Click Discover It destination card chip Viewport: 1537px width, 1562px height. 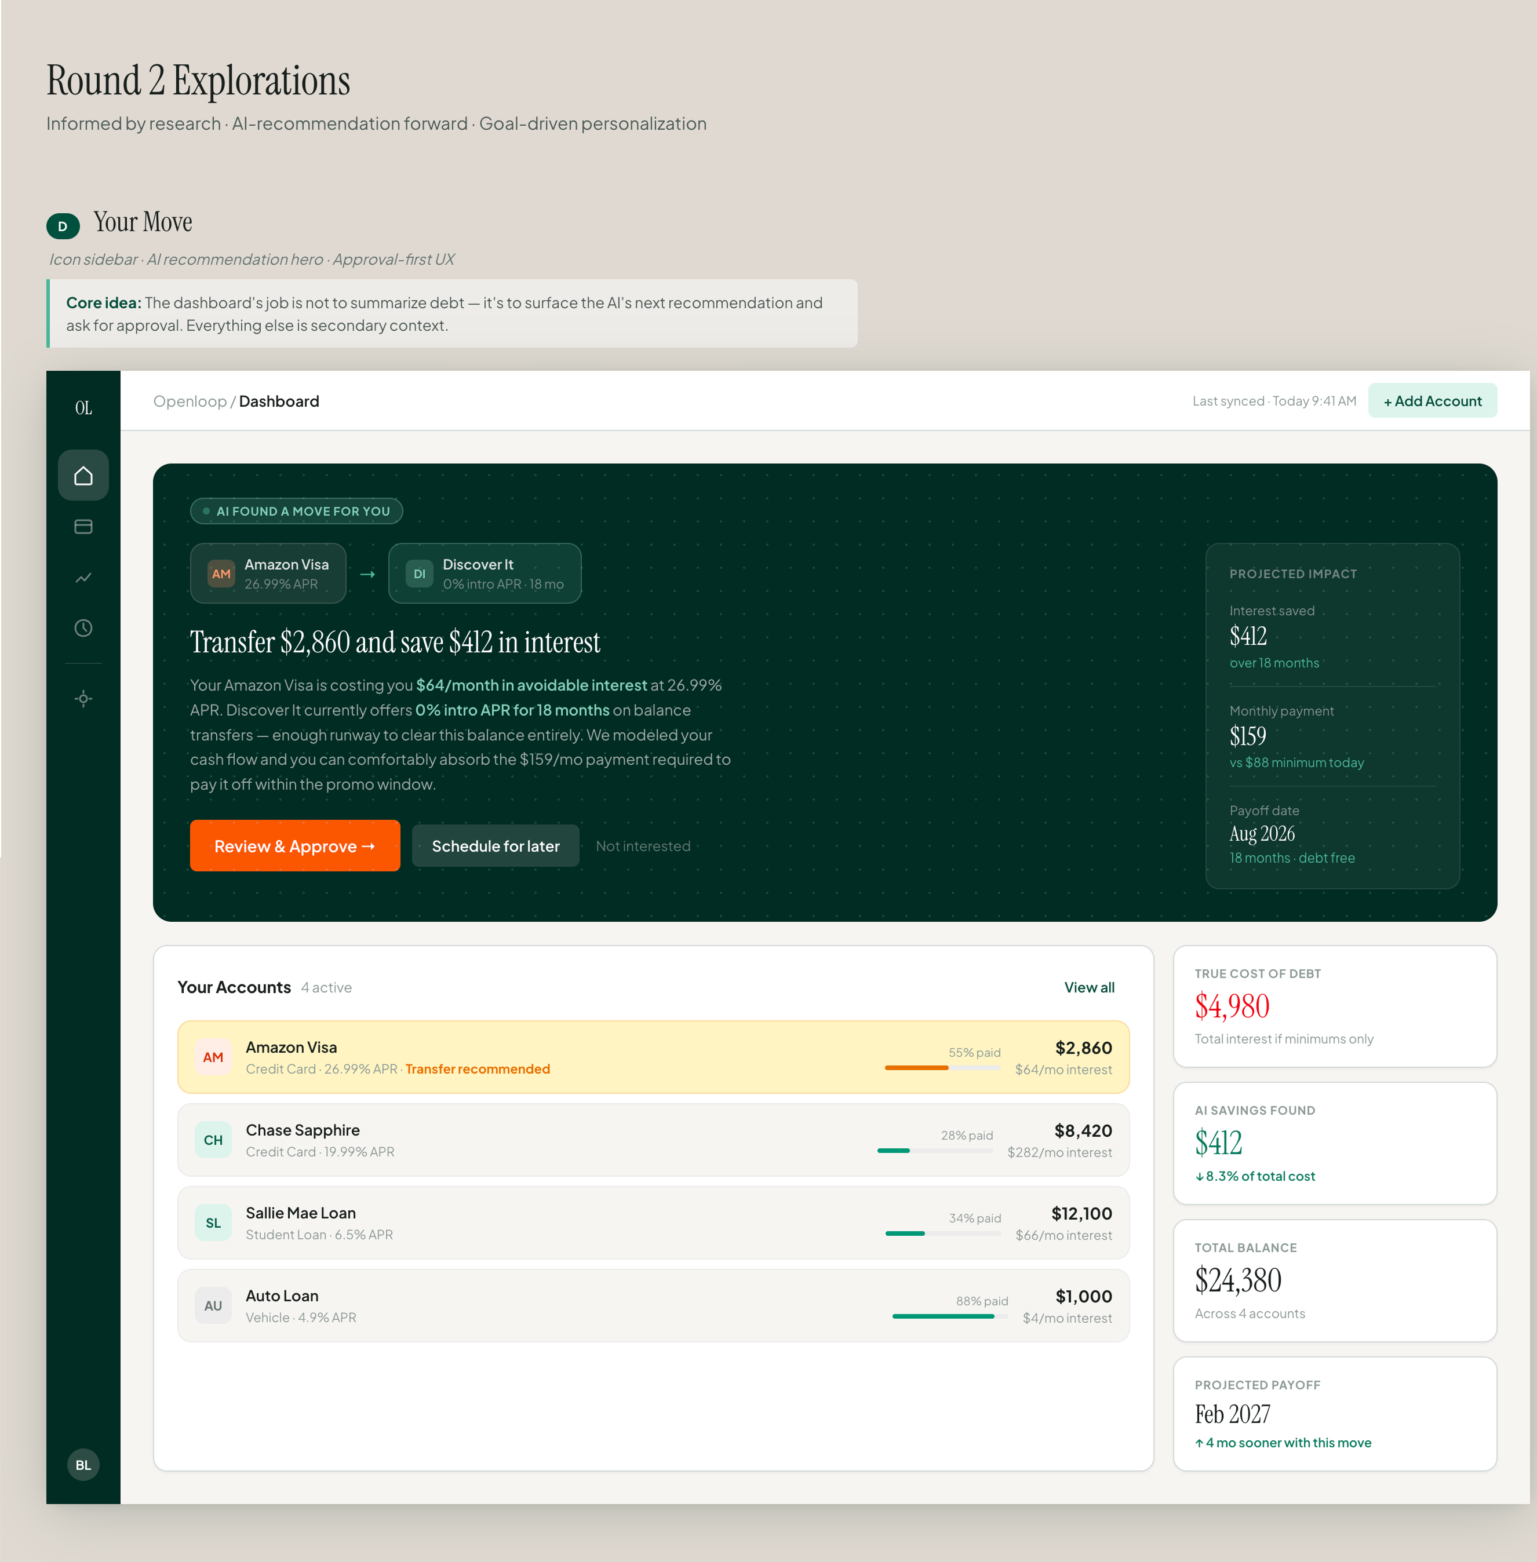tap(485, 574)
